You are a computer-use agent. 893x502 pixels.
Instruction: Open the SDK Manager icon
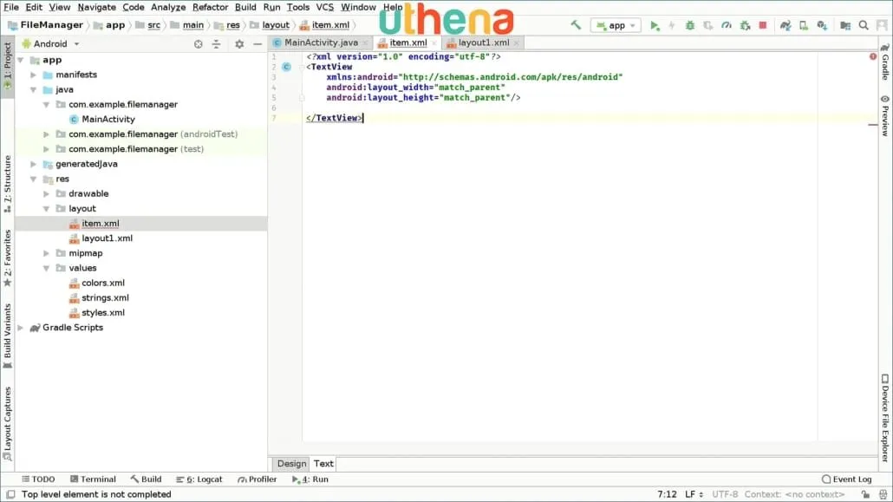(822, 26)
